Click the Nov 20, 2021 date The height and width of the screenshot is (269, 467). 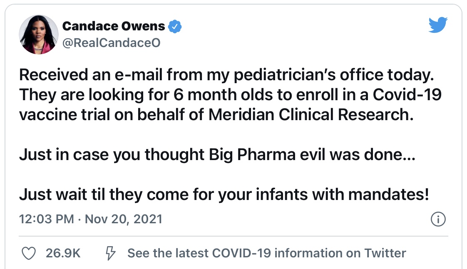(124, 219)
